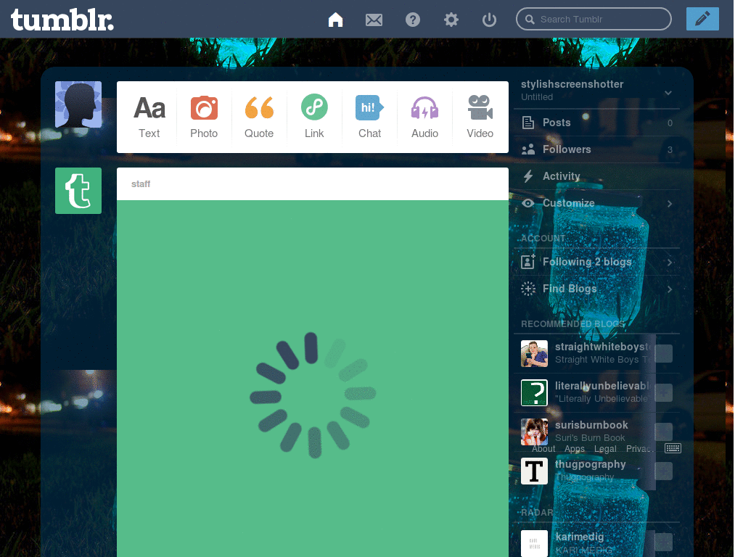This screenshot has width=743, height=557.
Task: Open Following 2 blogs entry
Action: coord(596,262)
